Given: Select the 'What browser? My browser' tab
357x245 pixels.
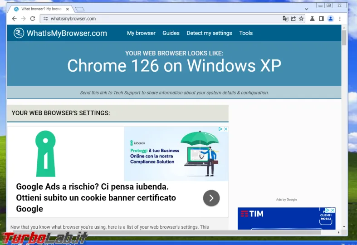Looking at the screenshot, I should click(41, 9).
